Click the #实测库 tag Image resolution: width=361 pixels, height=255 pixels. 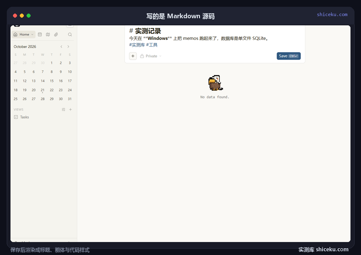coord(137,45)
